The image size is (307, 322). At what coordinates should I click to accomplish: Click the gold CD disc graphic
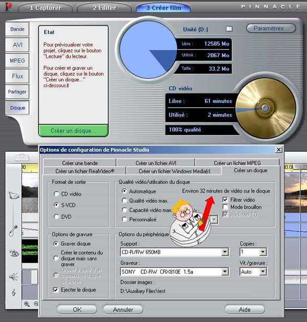pos(265,108)
